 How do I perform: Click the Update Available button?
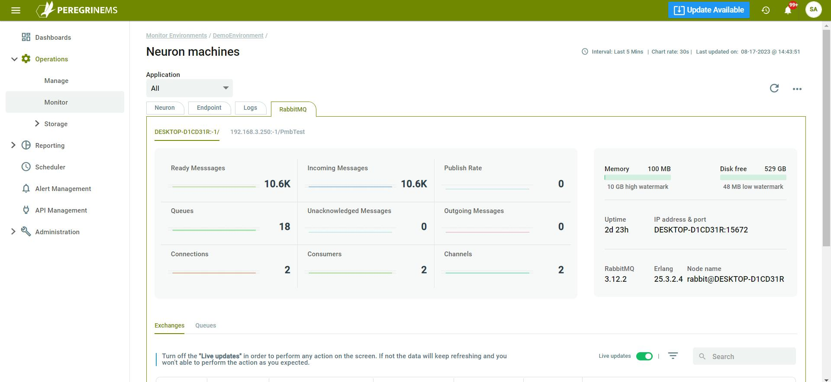(x=709, y=10)
